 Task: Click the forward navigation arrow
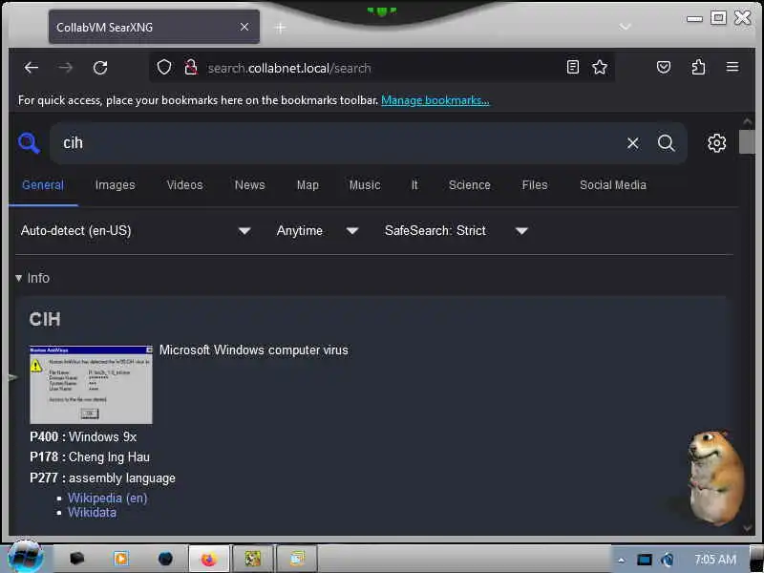click(65, 68)
